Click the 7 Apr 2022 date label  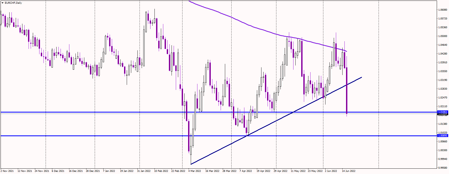[x=246, y=171]
